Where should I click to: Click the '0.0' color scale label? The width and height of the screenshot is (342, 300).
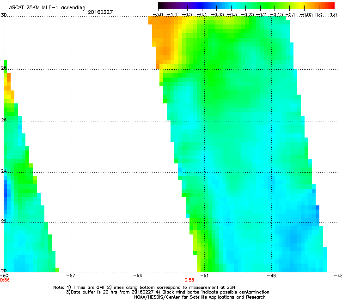(x=319, y=15)
